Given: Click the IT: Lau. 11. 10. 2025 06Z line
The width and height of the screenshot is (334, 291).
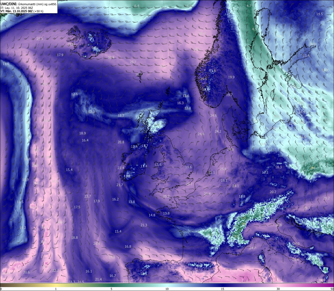Looking at the screenshot, I should pyautogui.click(x=17, y=8).
